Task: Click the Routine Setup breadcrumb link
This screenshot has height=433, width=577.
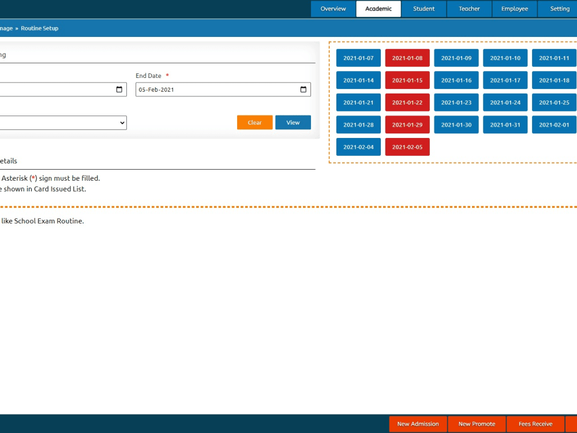Action: (x=39, y=28)
